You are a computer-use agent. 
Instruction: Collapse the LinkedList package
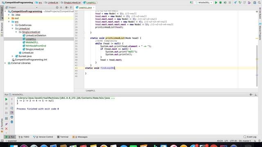[13, 29]
